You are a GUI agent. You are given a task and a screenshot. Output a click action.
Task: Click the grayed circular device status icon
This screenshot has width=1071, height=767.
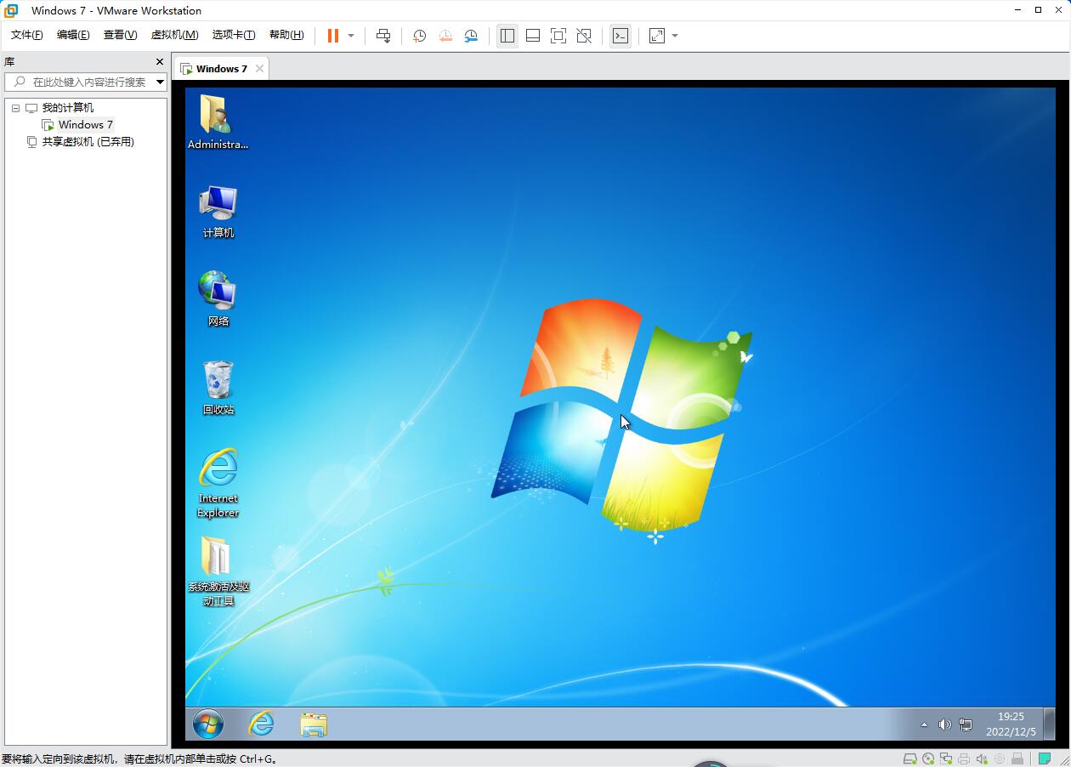[x=1000, y=758]
